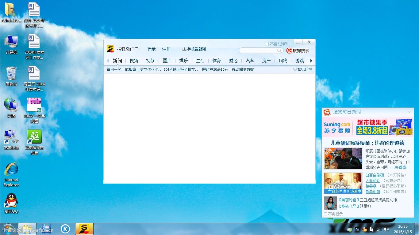Click the Sohu taskbar icon
The image size is (419, 235).
point(84,229)
